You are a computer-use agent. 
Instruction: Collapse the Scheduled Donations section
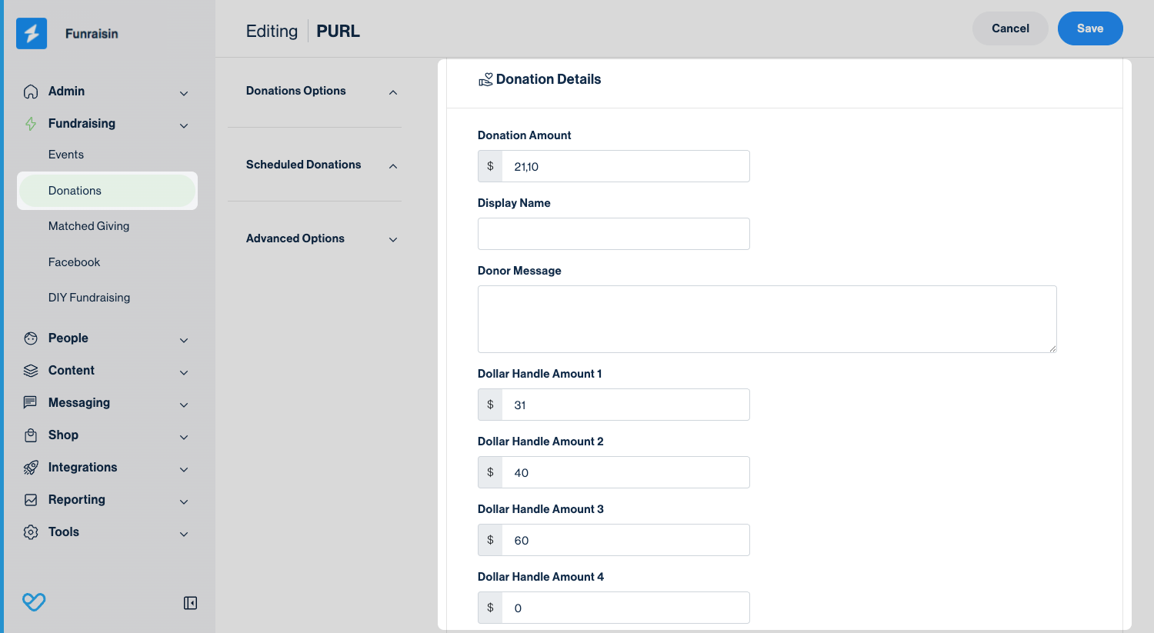[393, 166]
